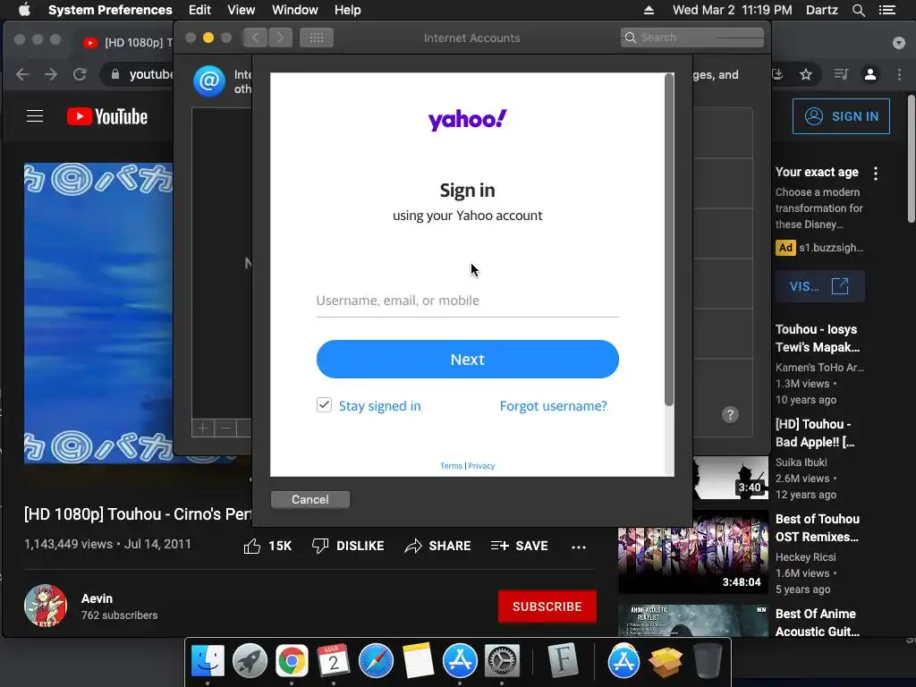Open Trash in the Dock
Viewport: 916px width, 687px height.
708,661
